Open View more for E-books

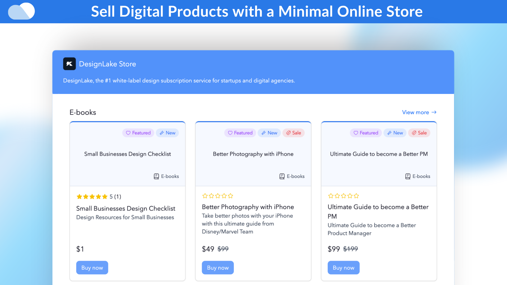419,112
